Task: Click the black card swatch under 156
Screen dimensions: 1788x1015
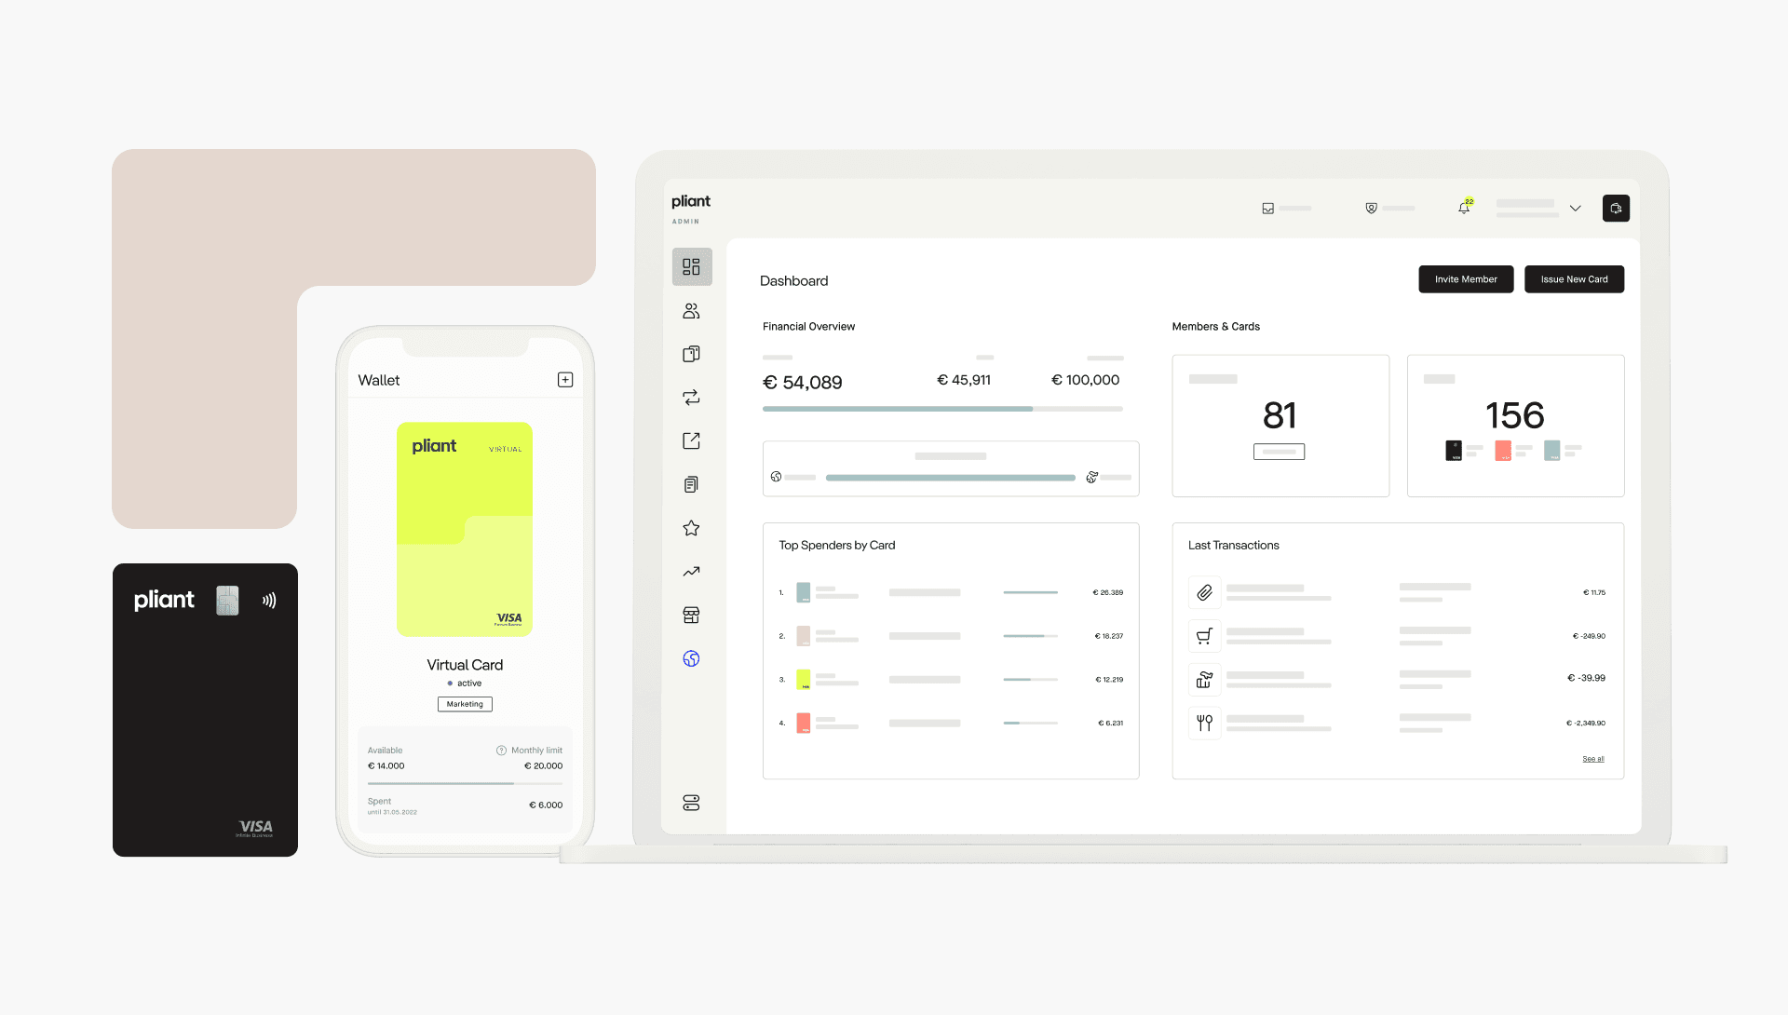Action: pyautogui.click(x=1453, y=451)
